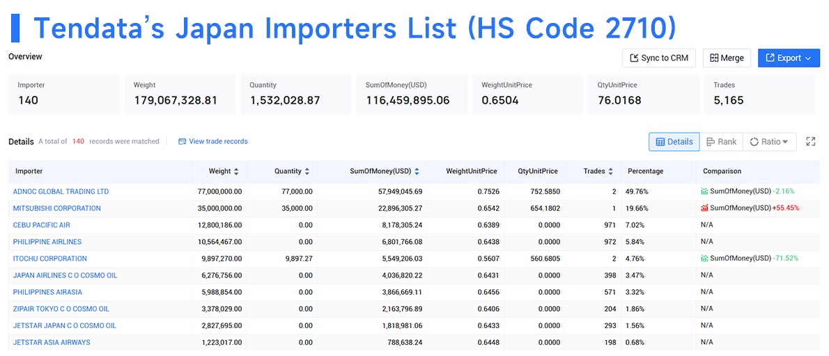
Task: Select percentage value 19.66%
Action: coord(637,209)
